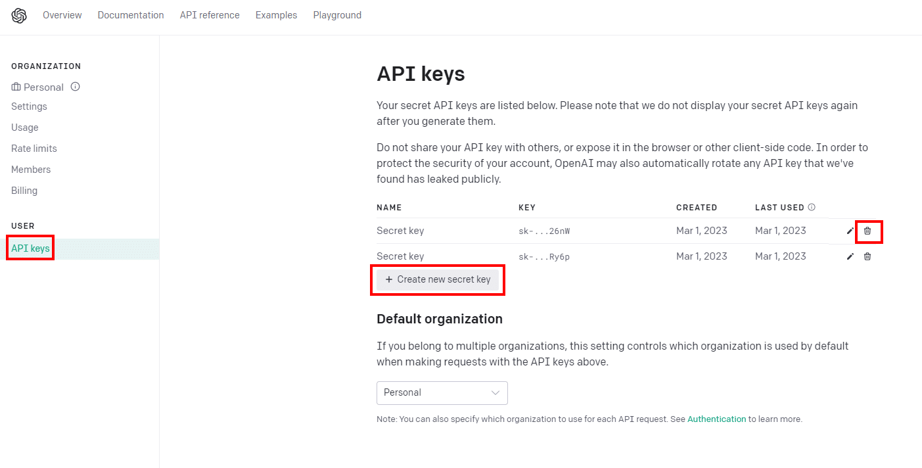Open Rate limits in the sidebar
The image size is (922, 468).
pyautogui.click(x=34, y=149)
